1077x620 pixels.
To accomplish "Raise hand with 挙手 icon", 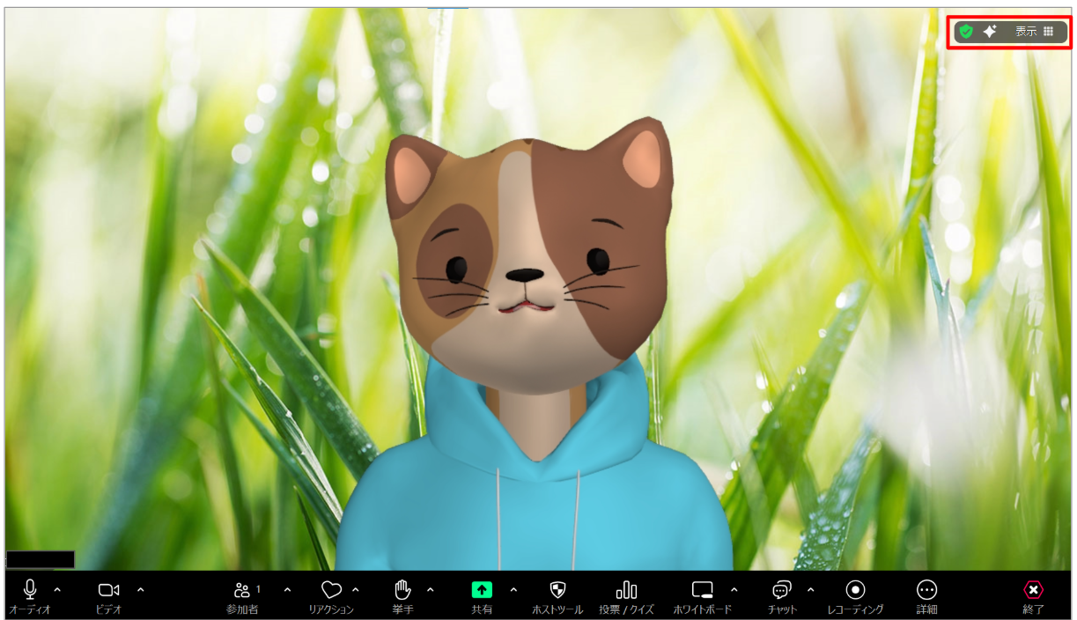I will point(402,590).
